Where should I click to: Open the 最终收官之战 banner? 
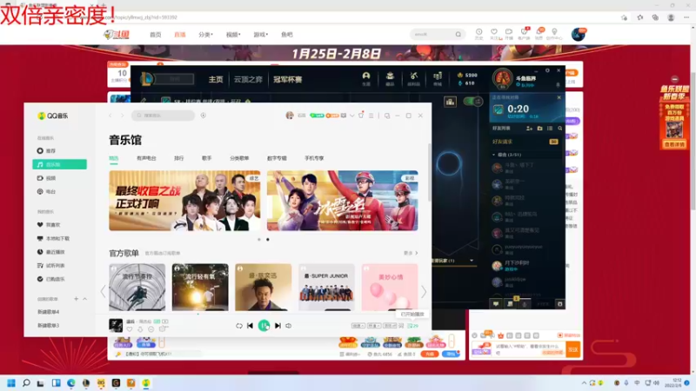pyautogui.click(x=184, y=201)
